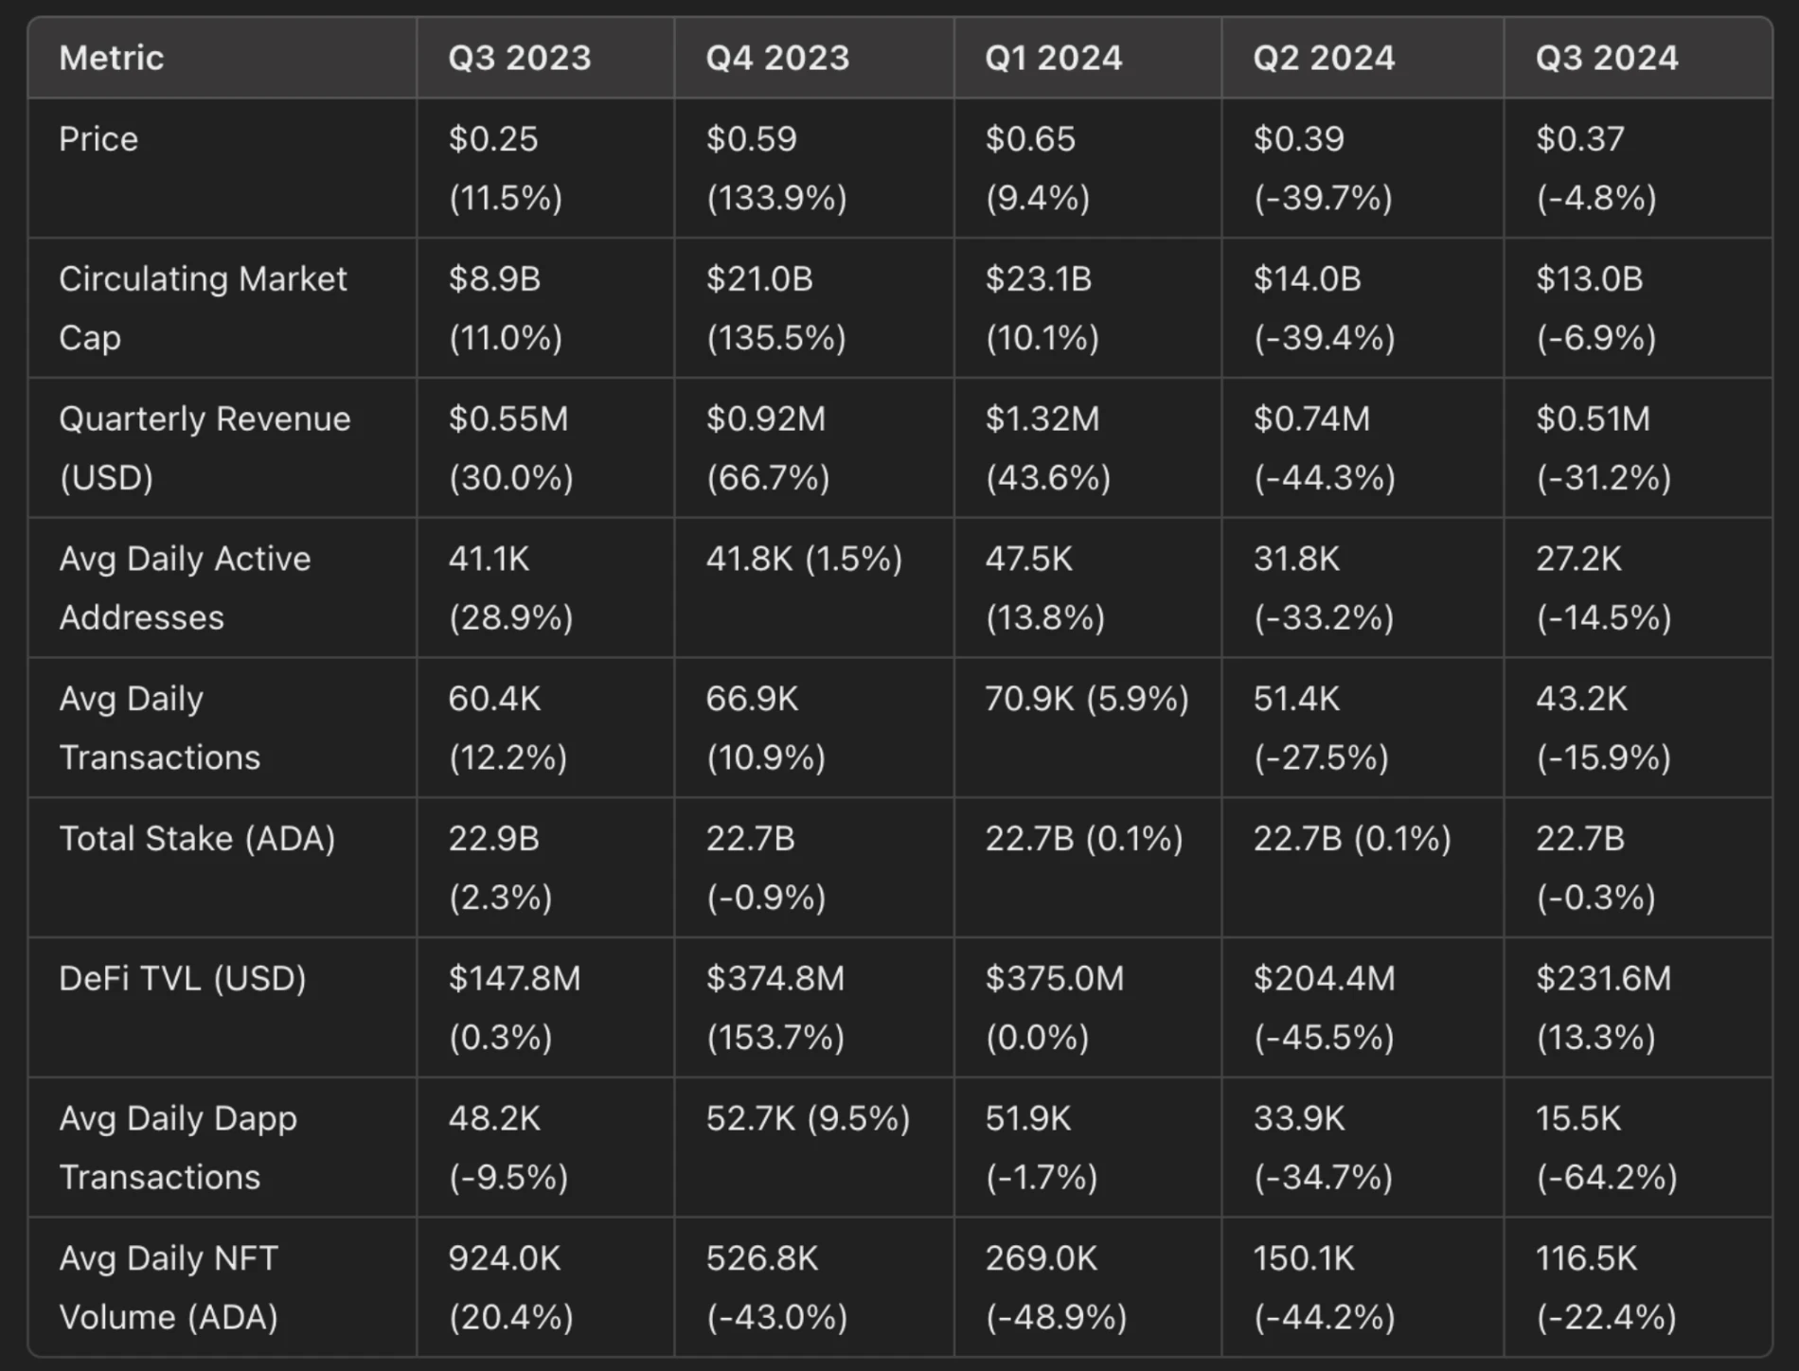Image resolution: width=1799 pixels, height=1371 pixels.
Task: Select the Q3 2024 column header
Action: click(x=1607, y=58)
